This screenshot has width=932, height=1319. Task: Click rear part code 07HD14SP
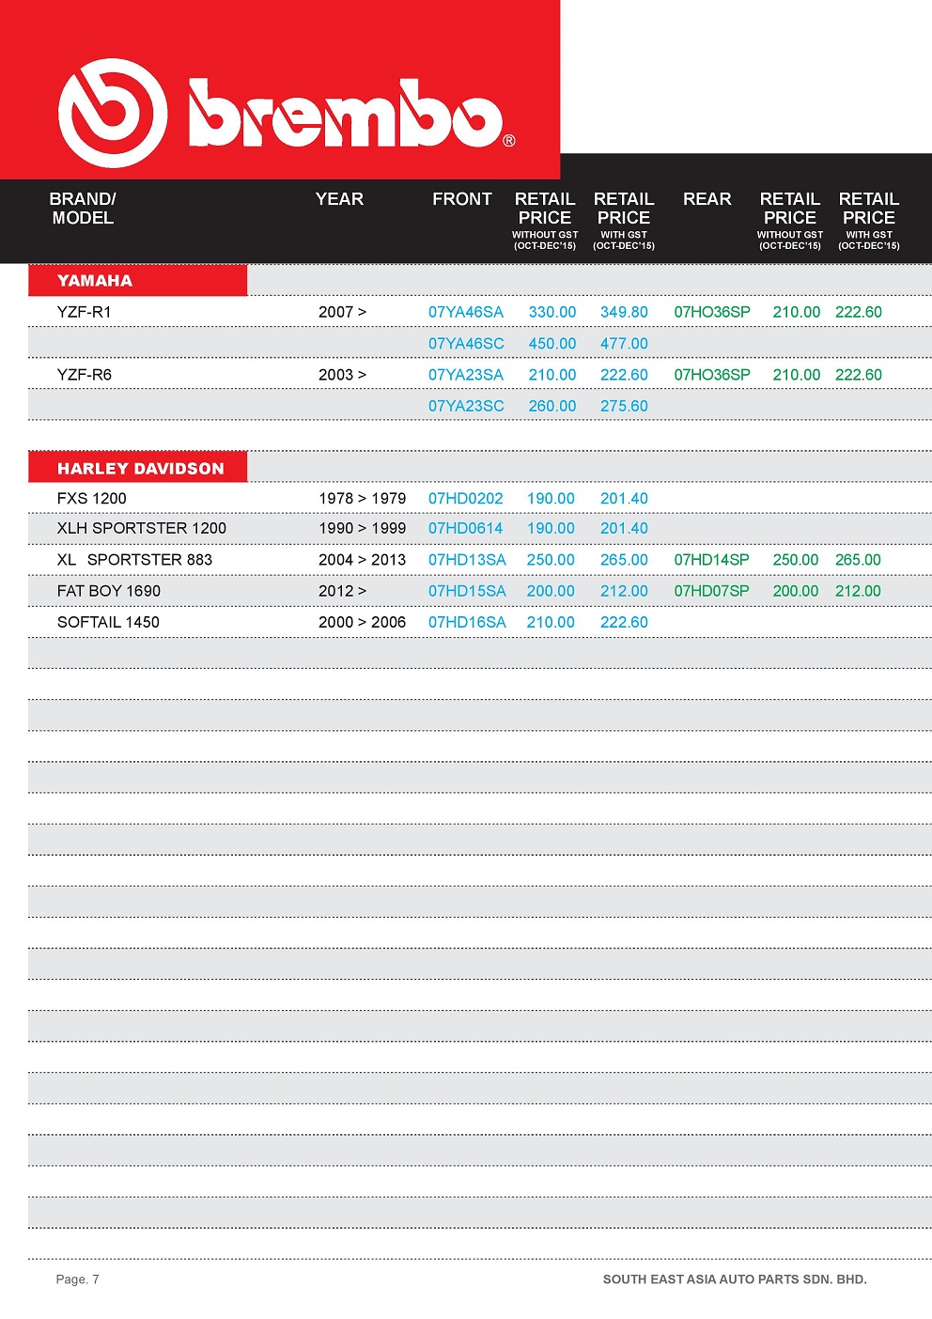[x=711, y=560]
